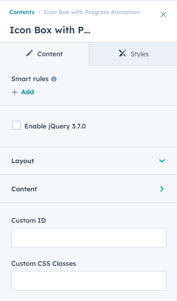177x301 pixels.
Task: Click the Icon Box with Progress Animation breadcrumb
Action: click(92, 12)
